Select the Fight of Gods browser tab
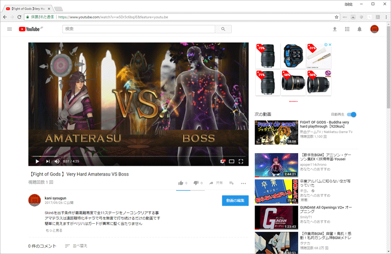 (27, 9)
